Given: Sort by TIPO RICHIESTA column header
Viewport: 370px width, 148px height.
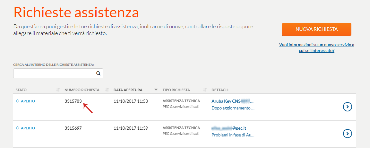Looking at the screenshot, I should (176, 90).
